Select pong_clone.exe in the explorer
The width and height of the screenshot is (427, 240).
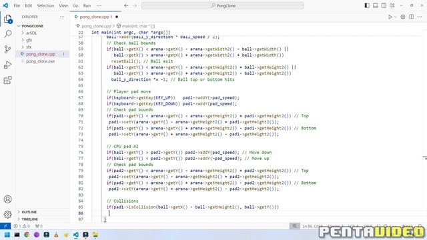coord(40,61)
